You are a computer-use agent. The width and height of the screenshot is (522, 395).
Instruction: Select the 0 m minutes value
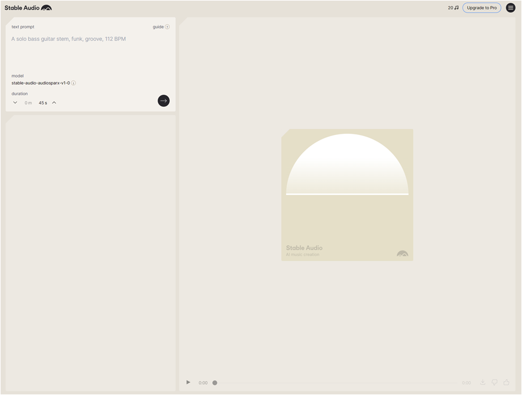[28, 103]
